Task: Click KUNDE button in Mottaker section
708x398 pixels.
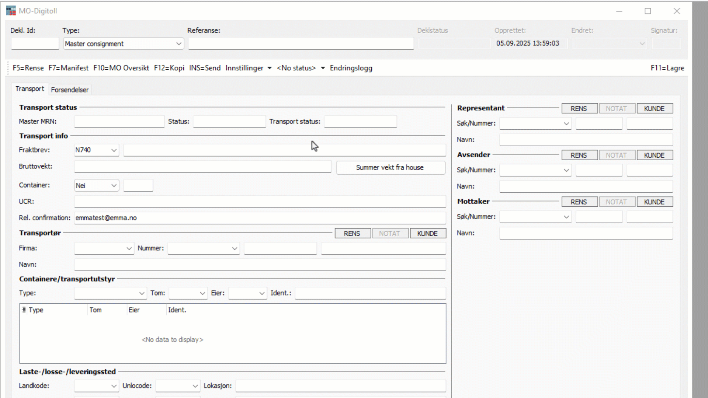Action: (x=655, y=202)
